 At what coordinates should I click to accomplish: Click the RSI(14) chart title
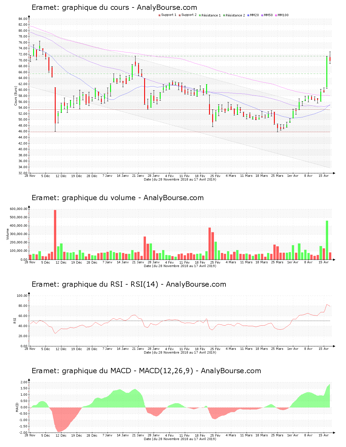[x=129, y=284]
